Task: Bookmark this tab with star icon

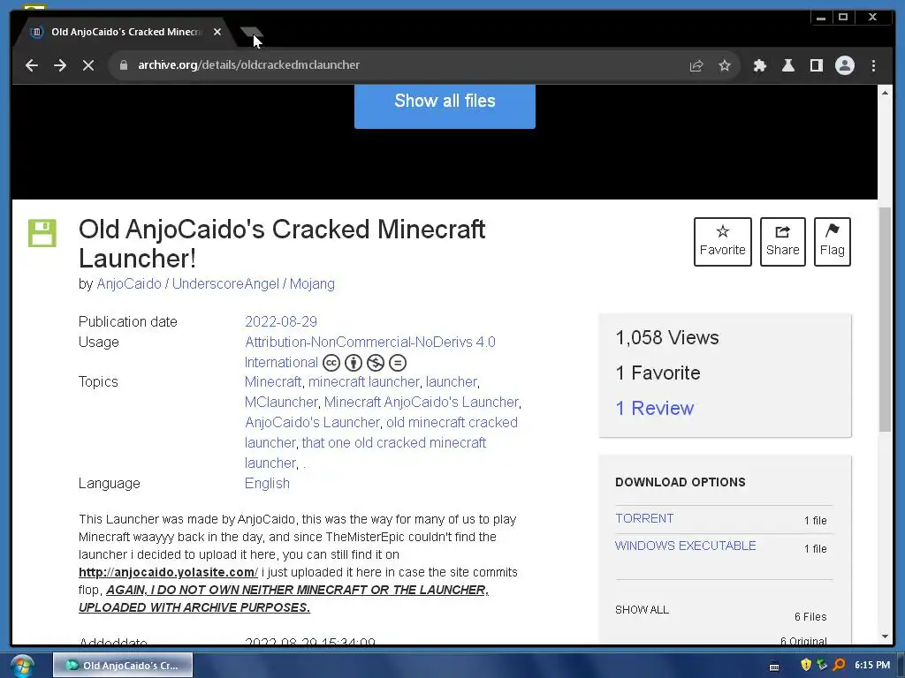Action: [x=725, y=65]
